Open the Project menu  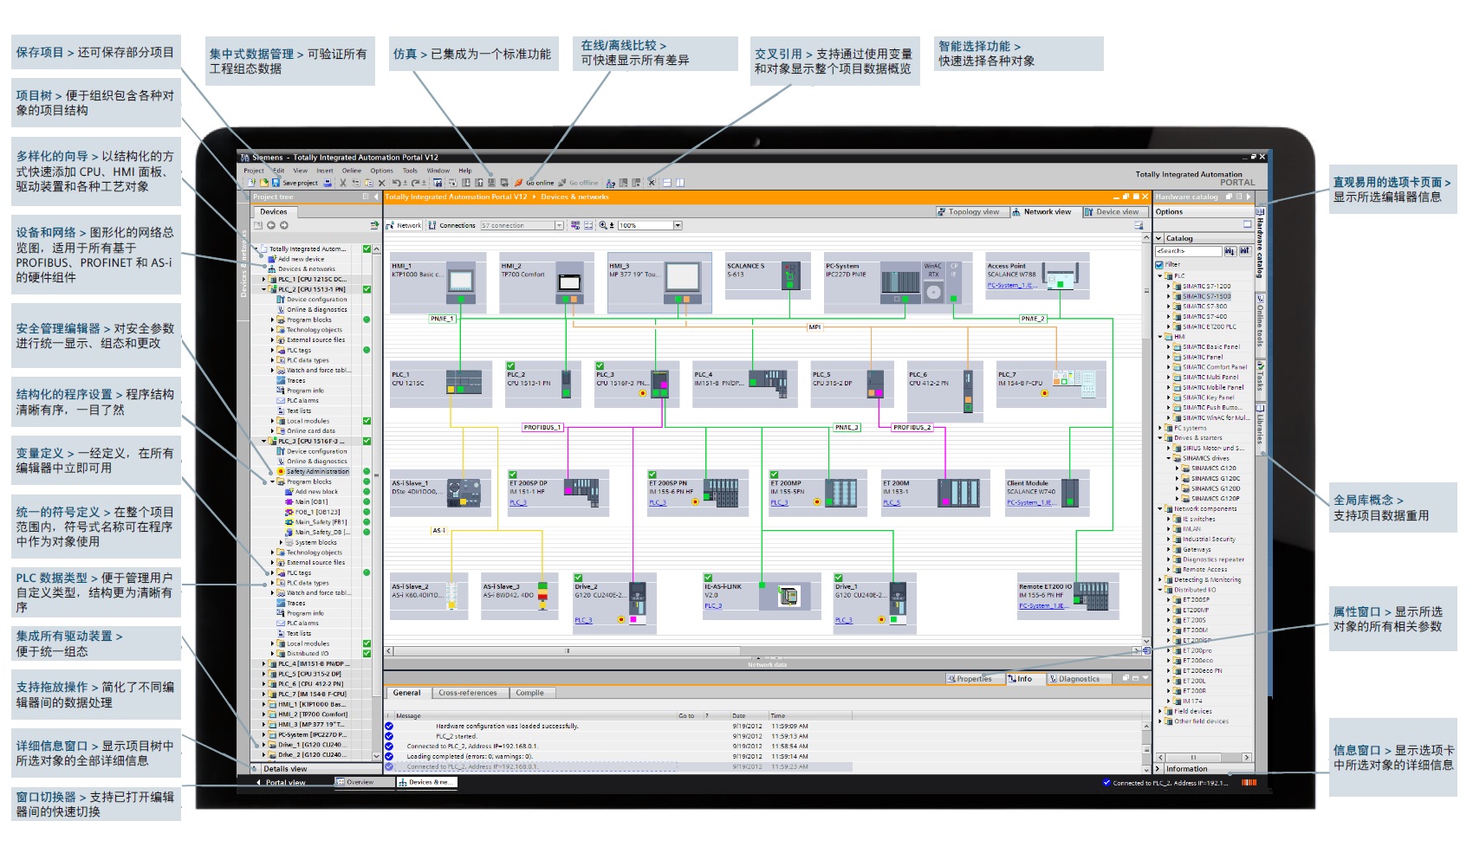click(254, 171)
